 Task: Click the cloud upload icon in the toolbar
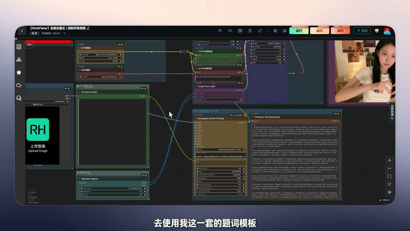coord(220,31)
